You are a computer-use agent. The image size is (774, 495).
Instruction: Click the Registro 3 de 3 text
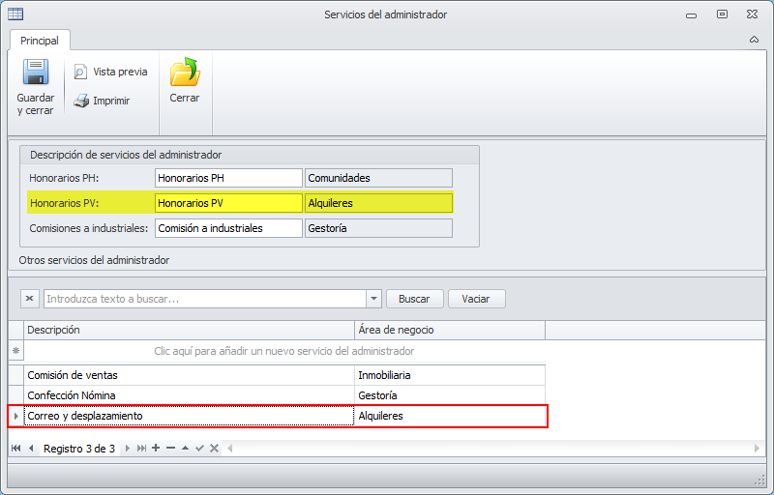79,449
